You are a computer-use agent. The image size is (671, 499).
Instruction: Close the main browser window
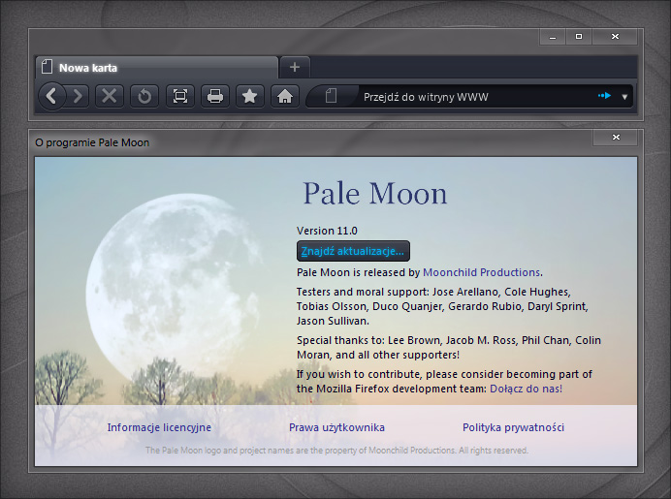tap(615, 37)
